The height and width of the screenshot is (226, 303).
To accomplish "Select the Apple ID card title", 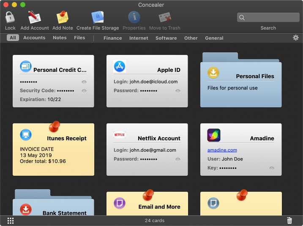I will (169, 70).
